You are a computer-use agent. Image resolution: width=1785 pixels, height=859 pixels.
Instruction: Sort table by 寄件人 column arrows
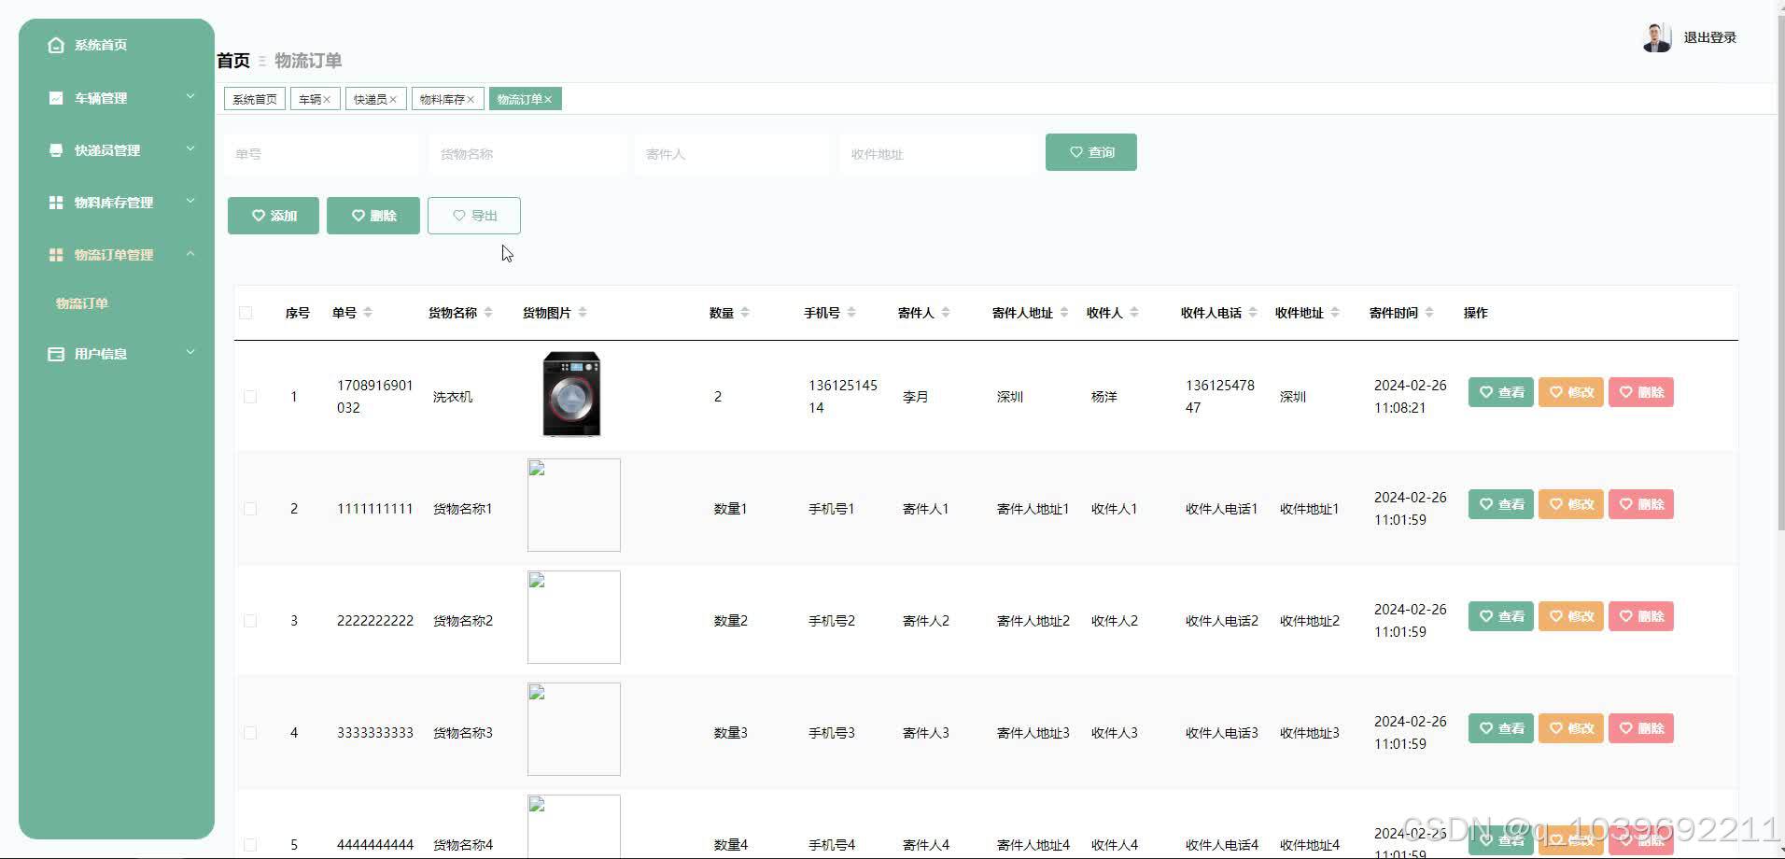click(946, 313)
